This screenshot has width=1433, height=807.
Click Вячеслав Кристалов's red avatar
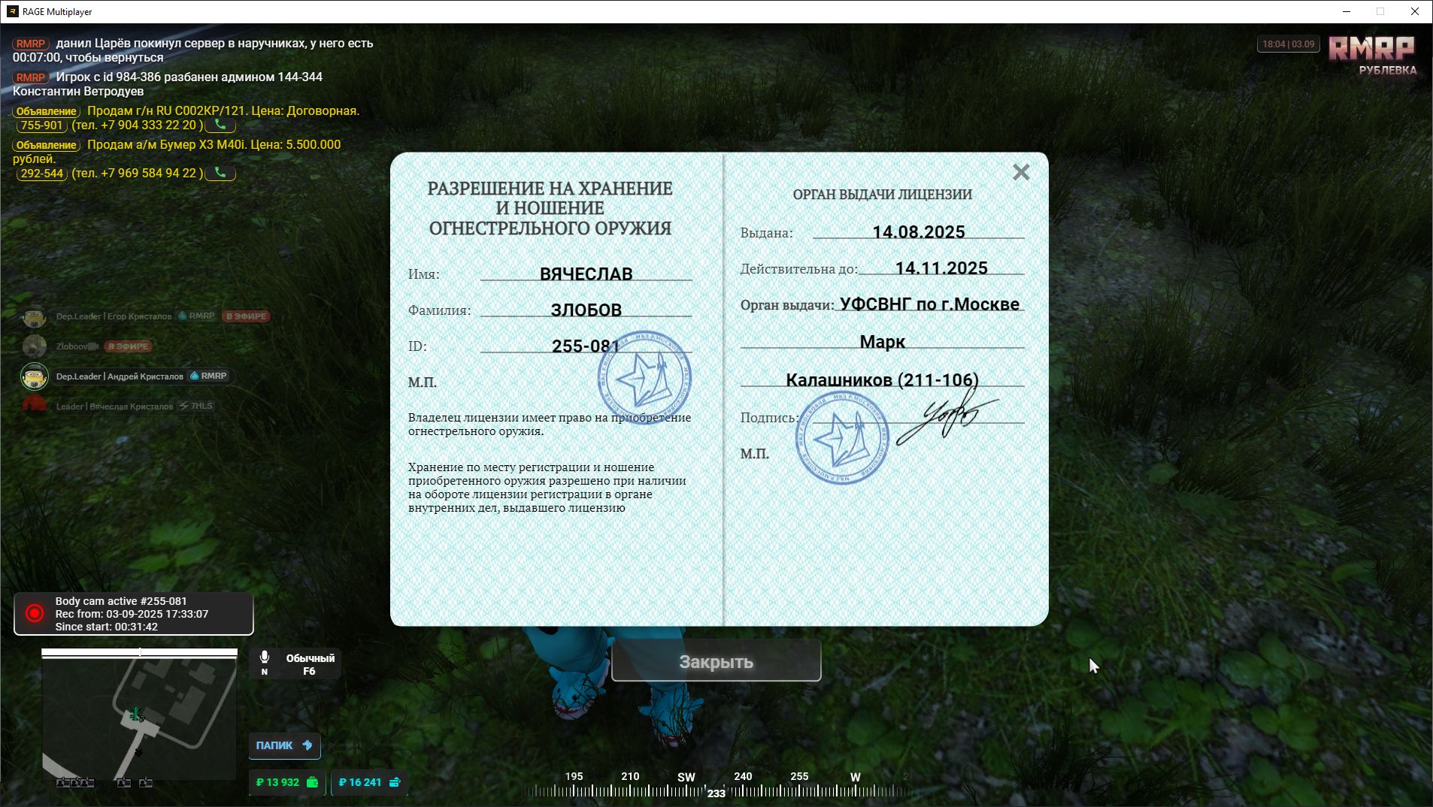[x=34, y=406]
